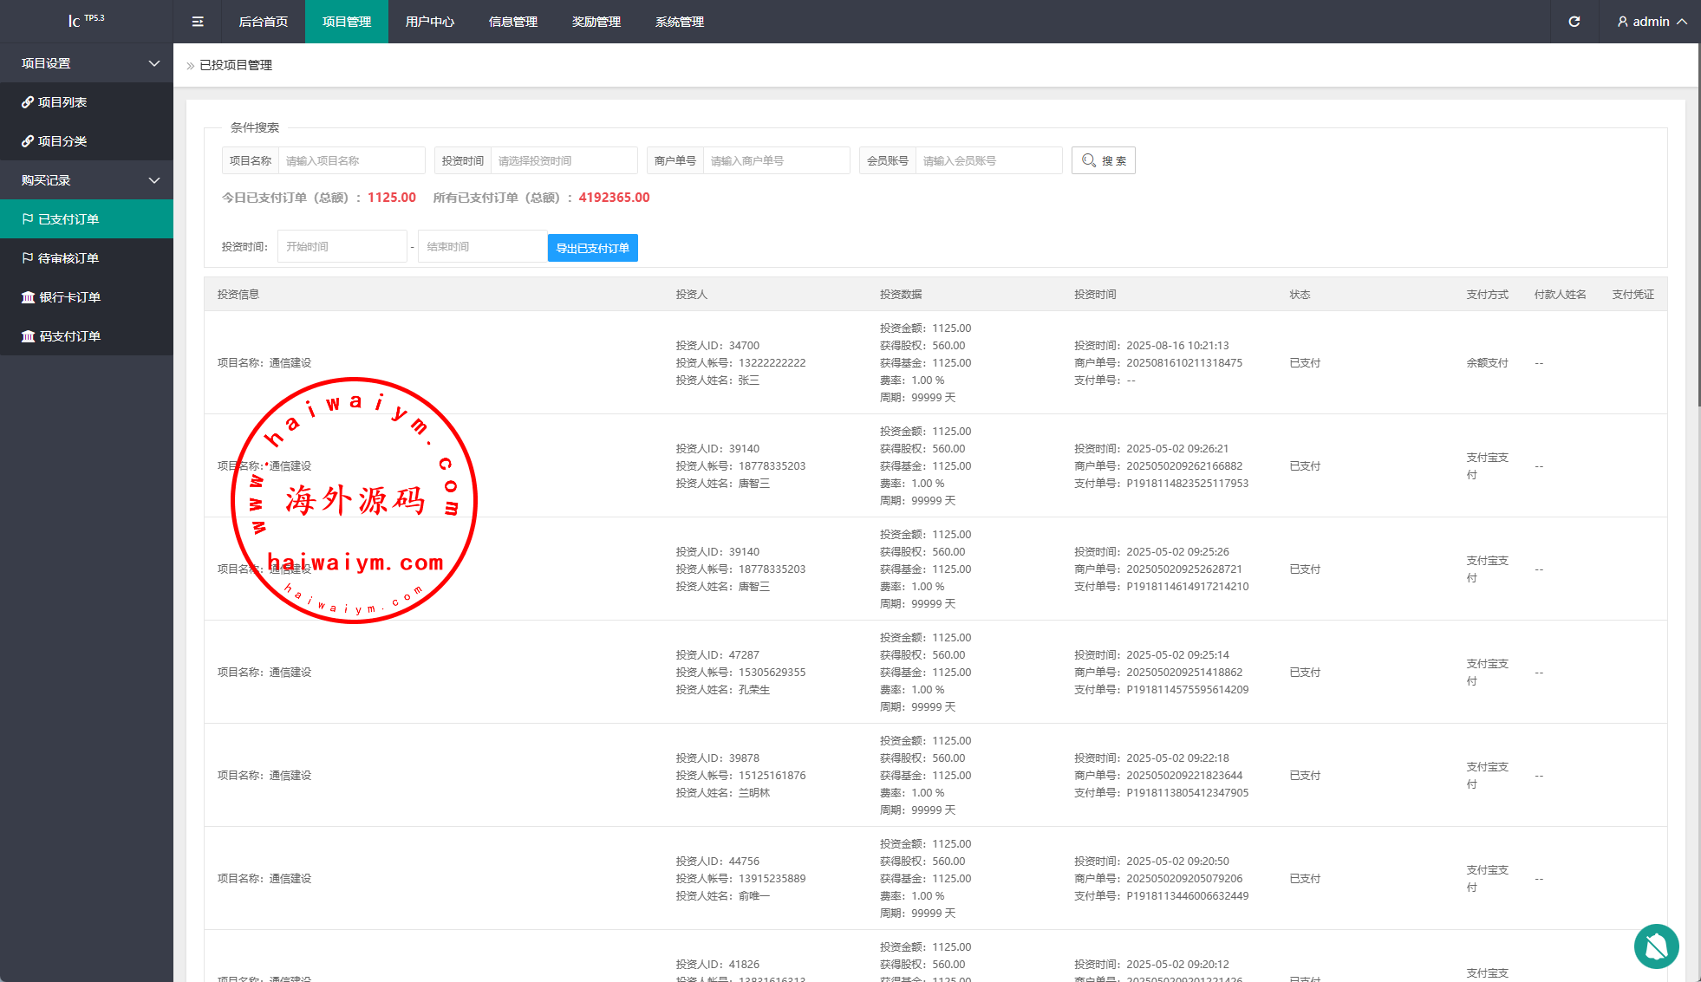Switch to 用户中心 top menu
This screenshot has height=982, width=1701.
(x=429, y=22)
